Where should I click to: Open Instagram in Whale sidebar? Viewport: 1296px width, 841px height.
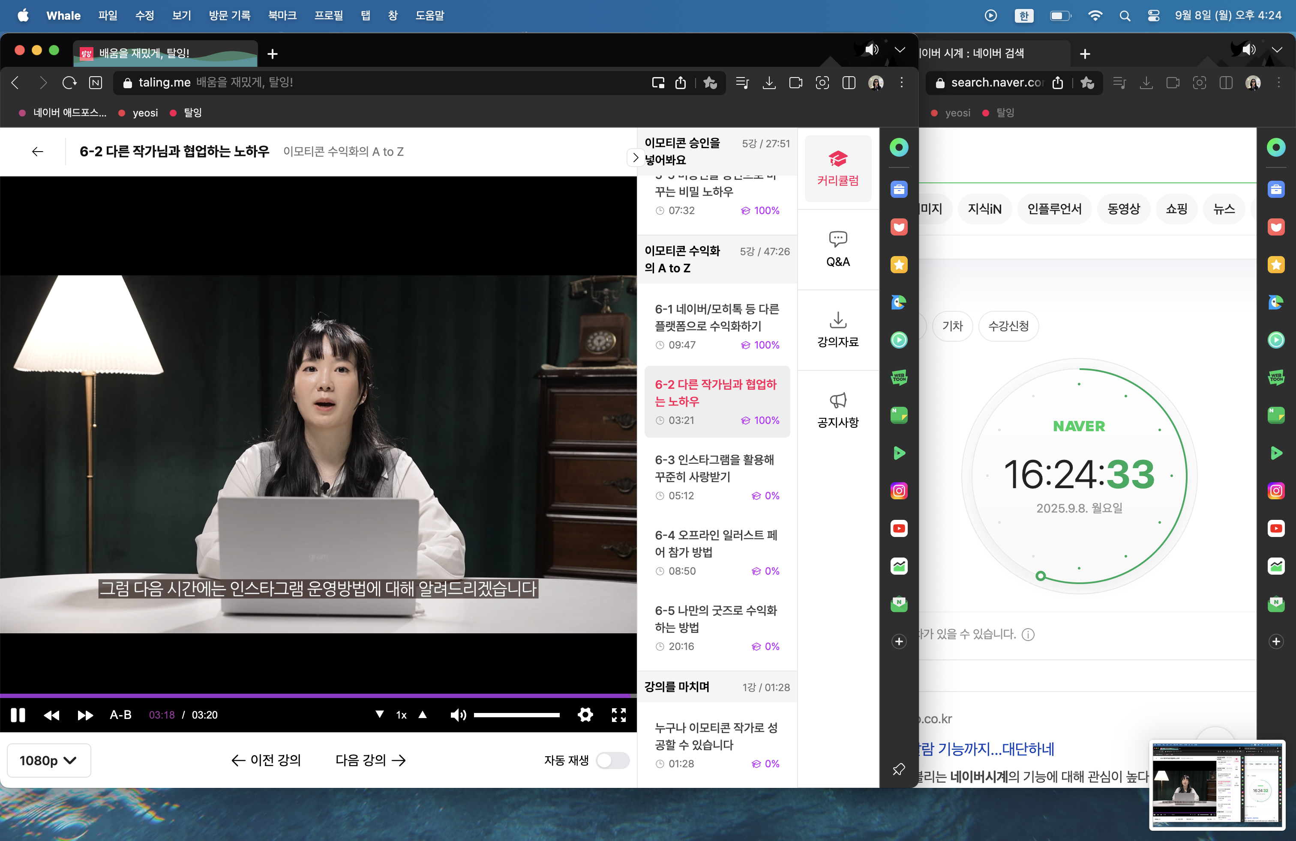coord(898,491)
